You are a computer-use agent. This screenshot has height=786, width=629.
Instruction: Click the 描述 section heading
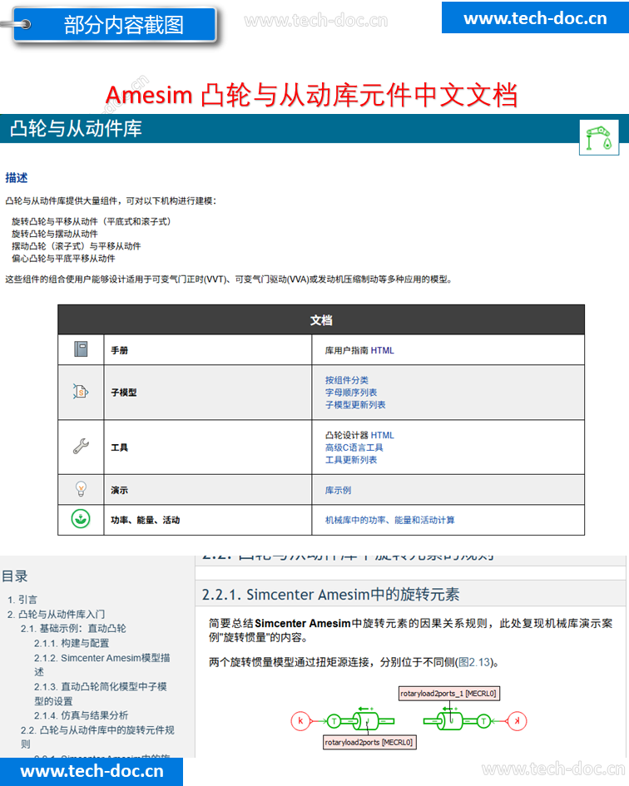click(x=16, y=177)
